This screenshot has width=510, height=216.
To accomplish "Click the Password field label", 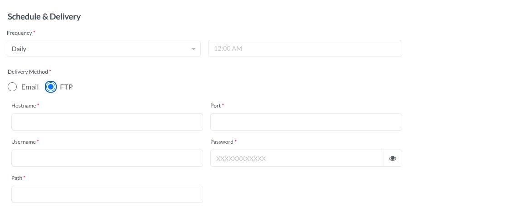I will [x=222, y=142].
